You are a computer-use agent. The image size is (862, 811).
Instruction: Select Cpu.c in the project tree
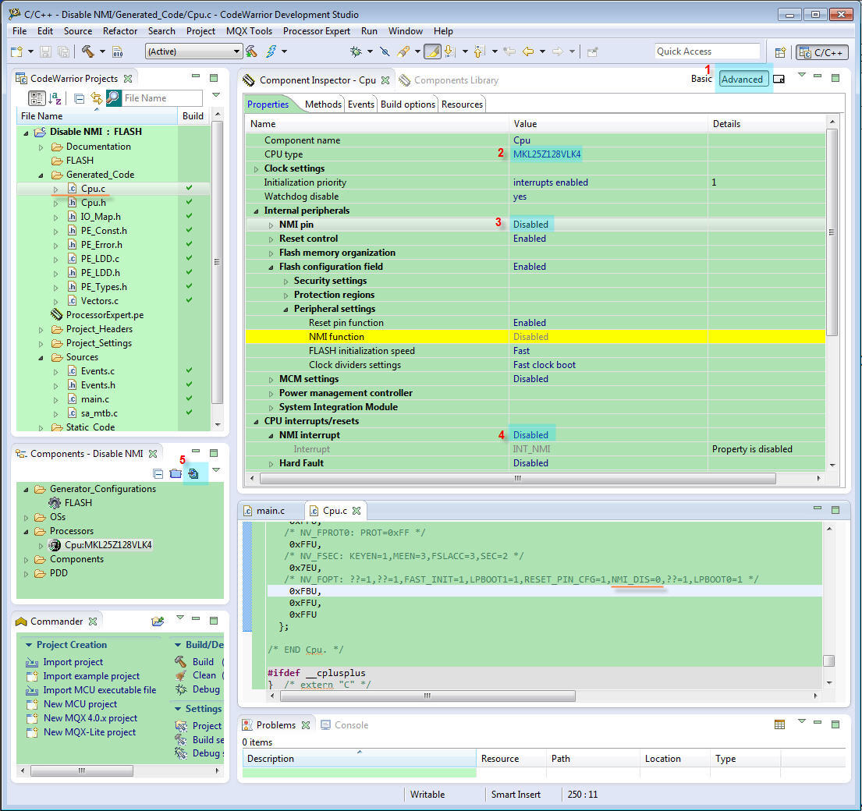[x=93, y=189]
